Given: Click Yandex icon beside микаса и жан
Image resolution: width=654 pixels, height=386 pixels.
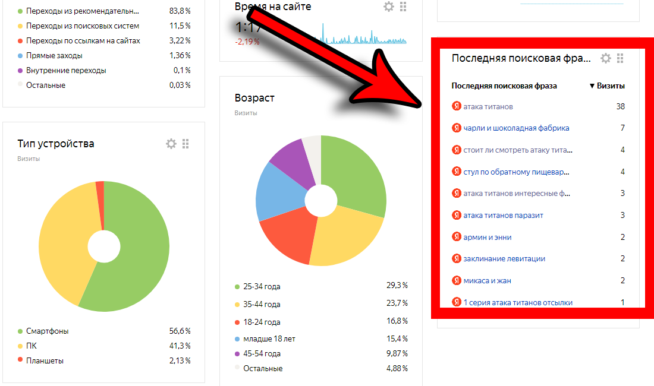Looking at the screenshot, I should click(x=457, y=280).
